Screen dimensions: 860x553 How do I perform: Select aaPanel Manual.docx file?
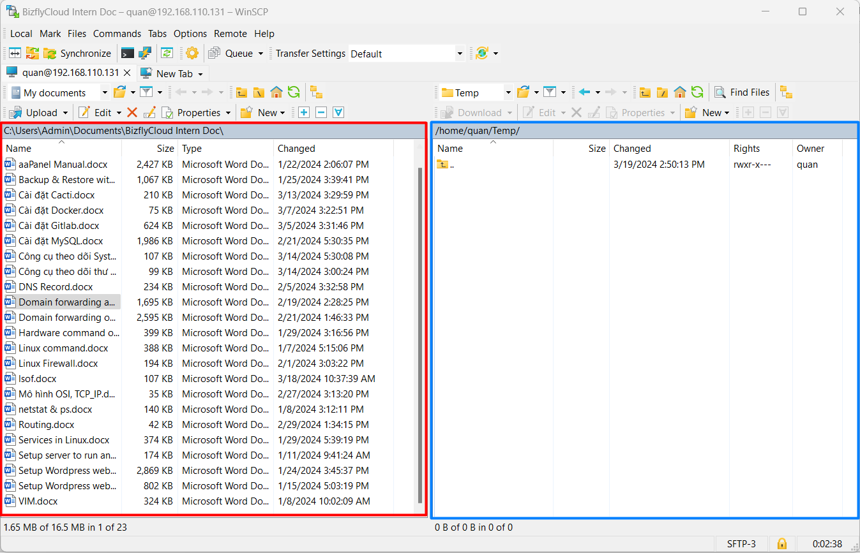(63, 165)
